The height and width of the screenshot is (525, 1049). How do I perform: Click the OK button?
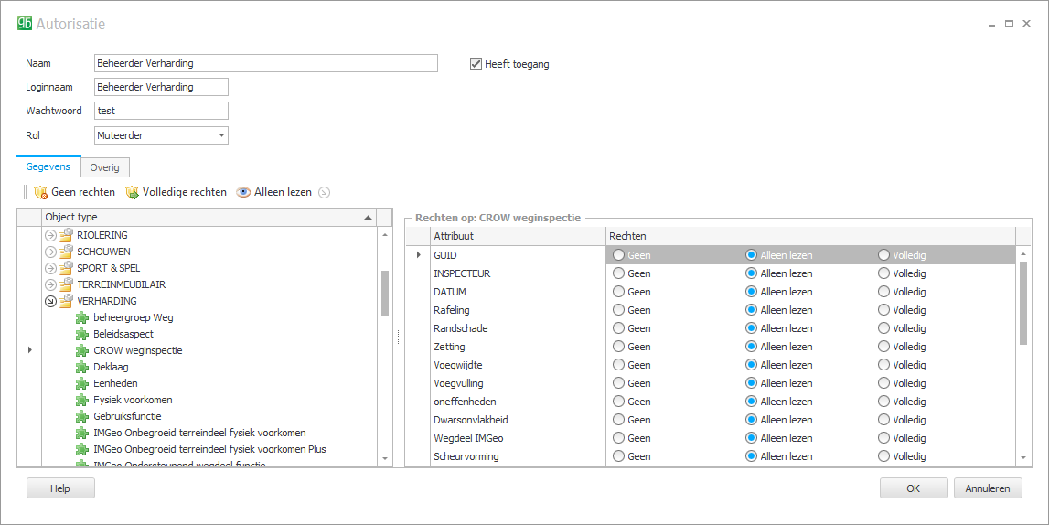click(x=913, y=488)
